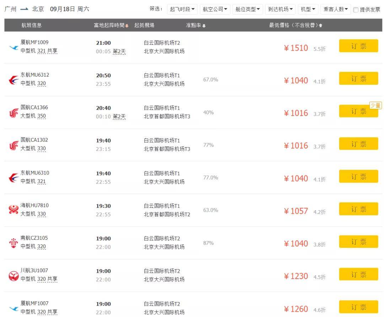The image size is (384, 317).
Task: Click Air China logo for CA1302
Action: click(14, 145)
